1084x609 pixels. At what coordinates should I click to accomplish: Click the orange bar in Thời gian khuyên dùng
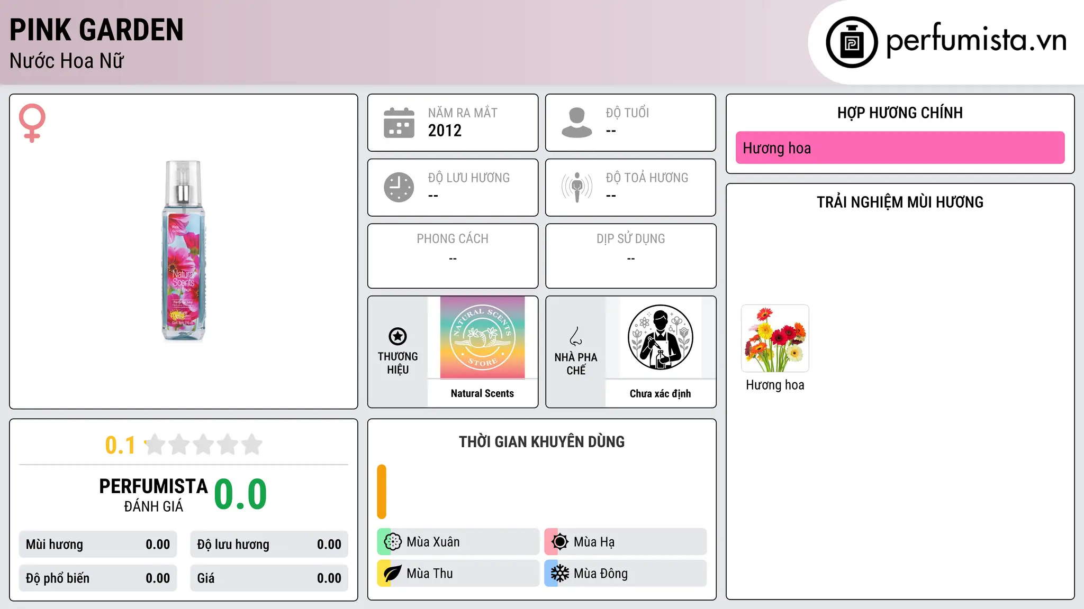point(382,492)
